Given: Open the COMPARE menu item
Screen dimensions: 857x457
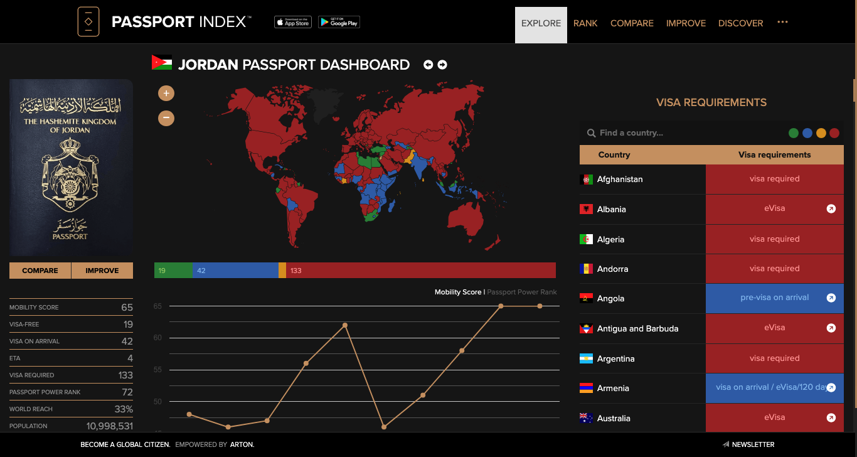Looking at the screenshot, I should [632, 23].
